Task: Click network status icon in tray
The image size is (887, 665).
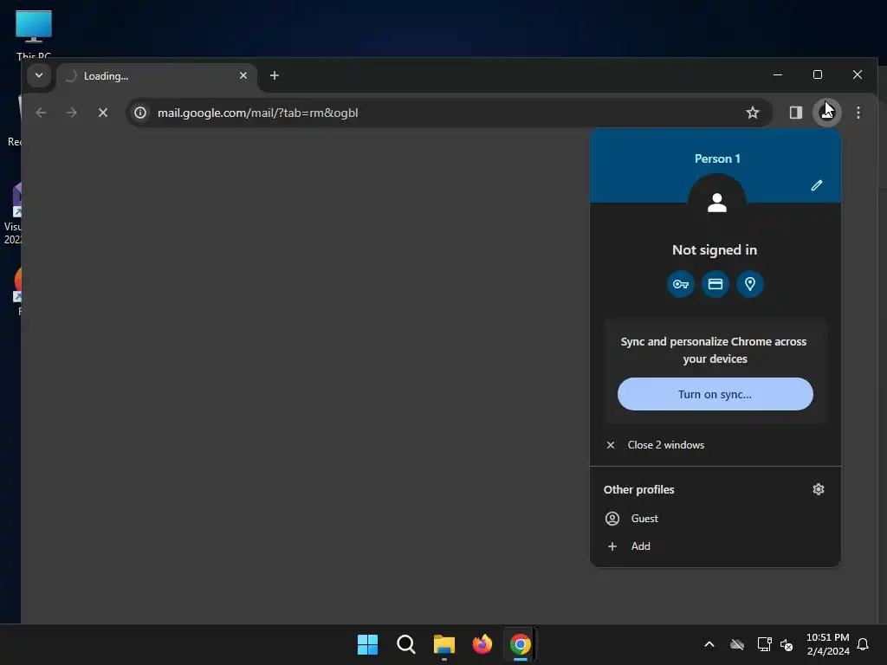Action: 764,644
